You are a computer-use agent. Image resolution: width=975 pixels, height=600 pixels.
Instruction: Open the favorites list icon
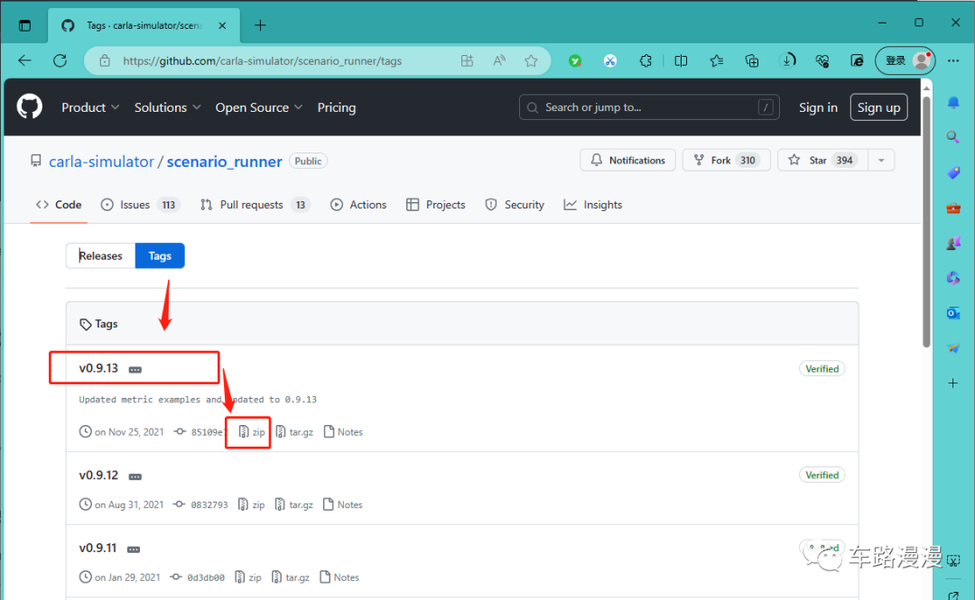coord(716,61)
